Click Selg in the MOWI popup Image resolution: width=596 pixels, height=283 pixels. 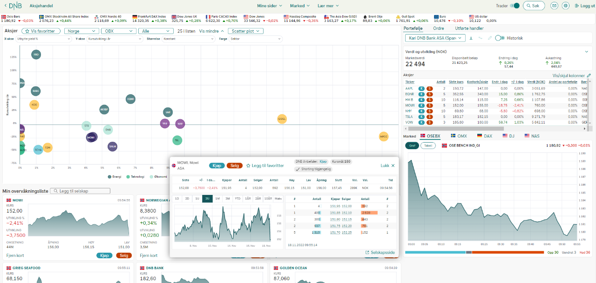tap(235, 166)
